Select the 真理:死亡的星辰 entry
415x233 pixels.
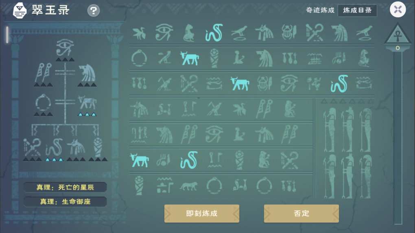pyautogui.click(x=65, y=187)
